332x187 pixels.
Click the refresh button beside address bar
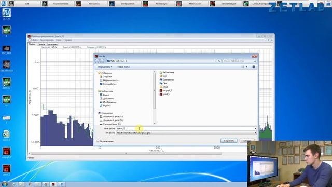coord(219,61)
